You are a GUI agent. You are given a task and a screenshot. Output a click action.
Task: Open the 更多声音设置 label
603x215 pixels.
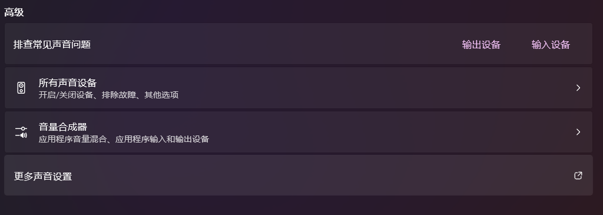point(43,176)
